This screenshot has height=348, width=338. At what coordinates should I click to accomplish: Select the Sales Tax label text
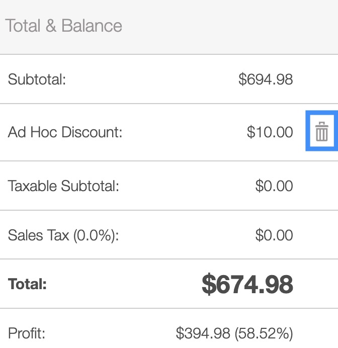click(x=38, y=235)
